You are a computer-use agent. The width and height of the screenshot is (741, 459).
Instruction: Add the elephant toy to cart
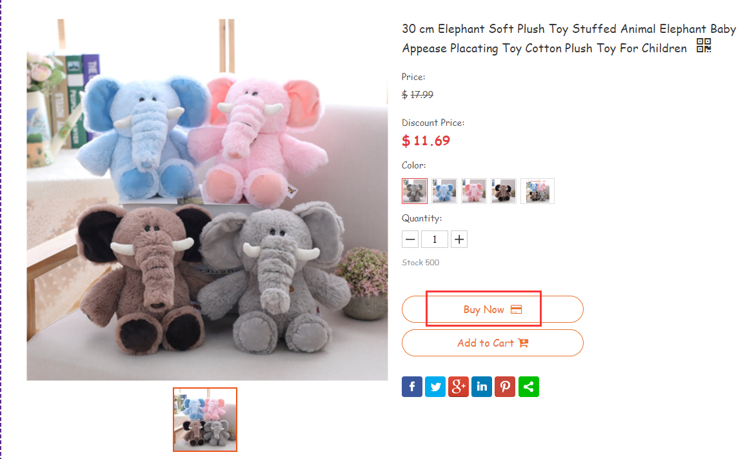point(493,343)
